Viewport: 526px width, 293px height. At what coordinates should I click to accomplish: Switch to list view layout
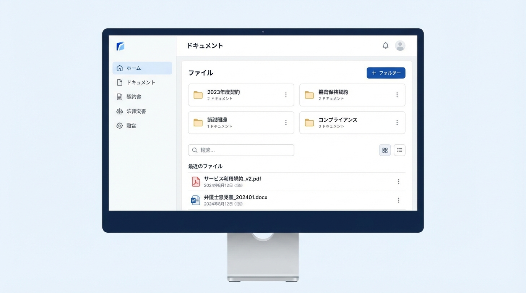point(399,150)
